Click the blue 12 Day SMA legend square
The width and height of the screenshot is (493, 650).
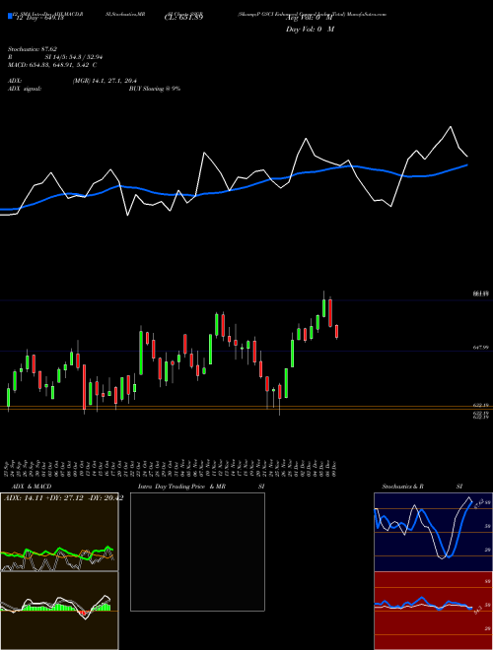[10, 17]
